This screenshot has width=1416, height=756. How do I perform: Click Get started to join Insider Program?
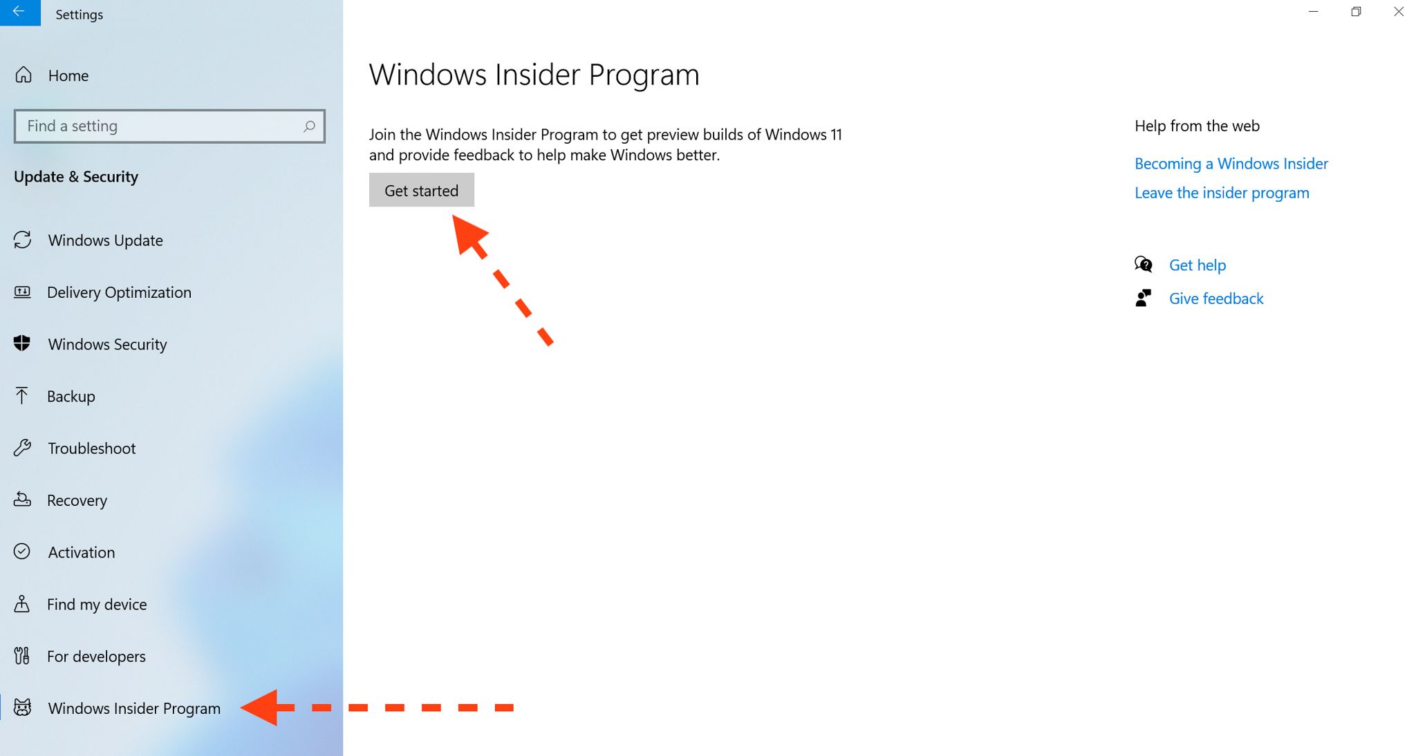click(x=420, y=190)
